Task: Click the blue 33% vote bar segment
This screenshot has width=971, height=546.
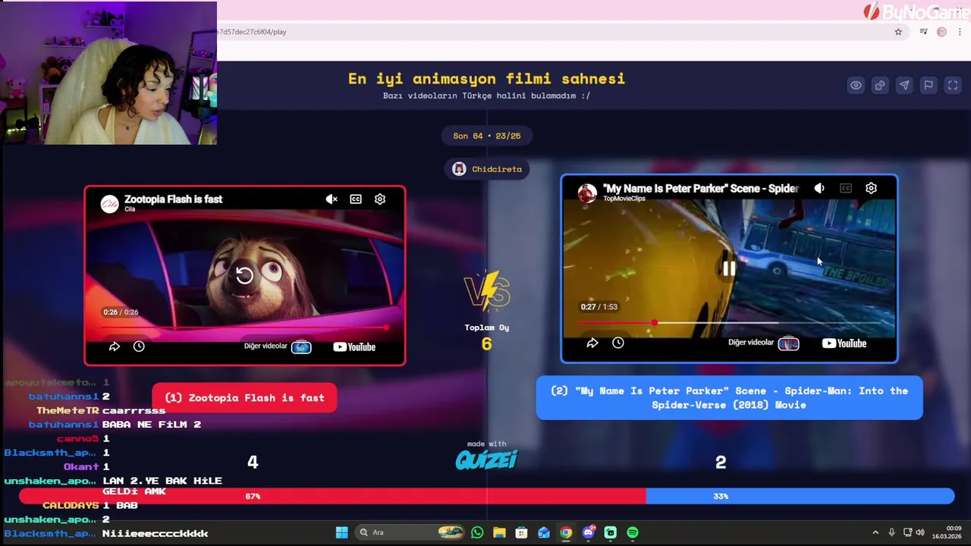Action: (800, 496)
